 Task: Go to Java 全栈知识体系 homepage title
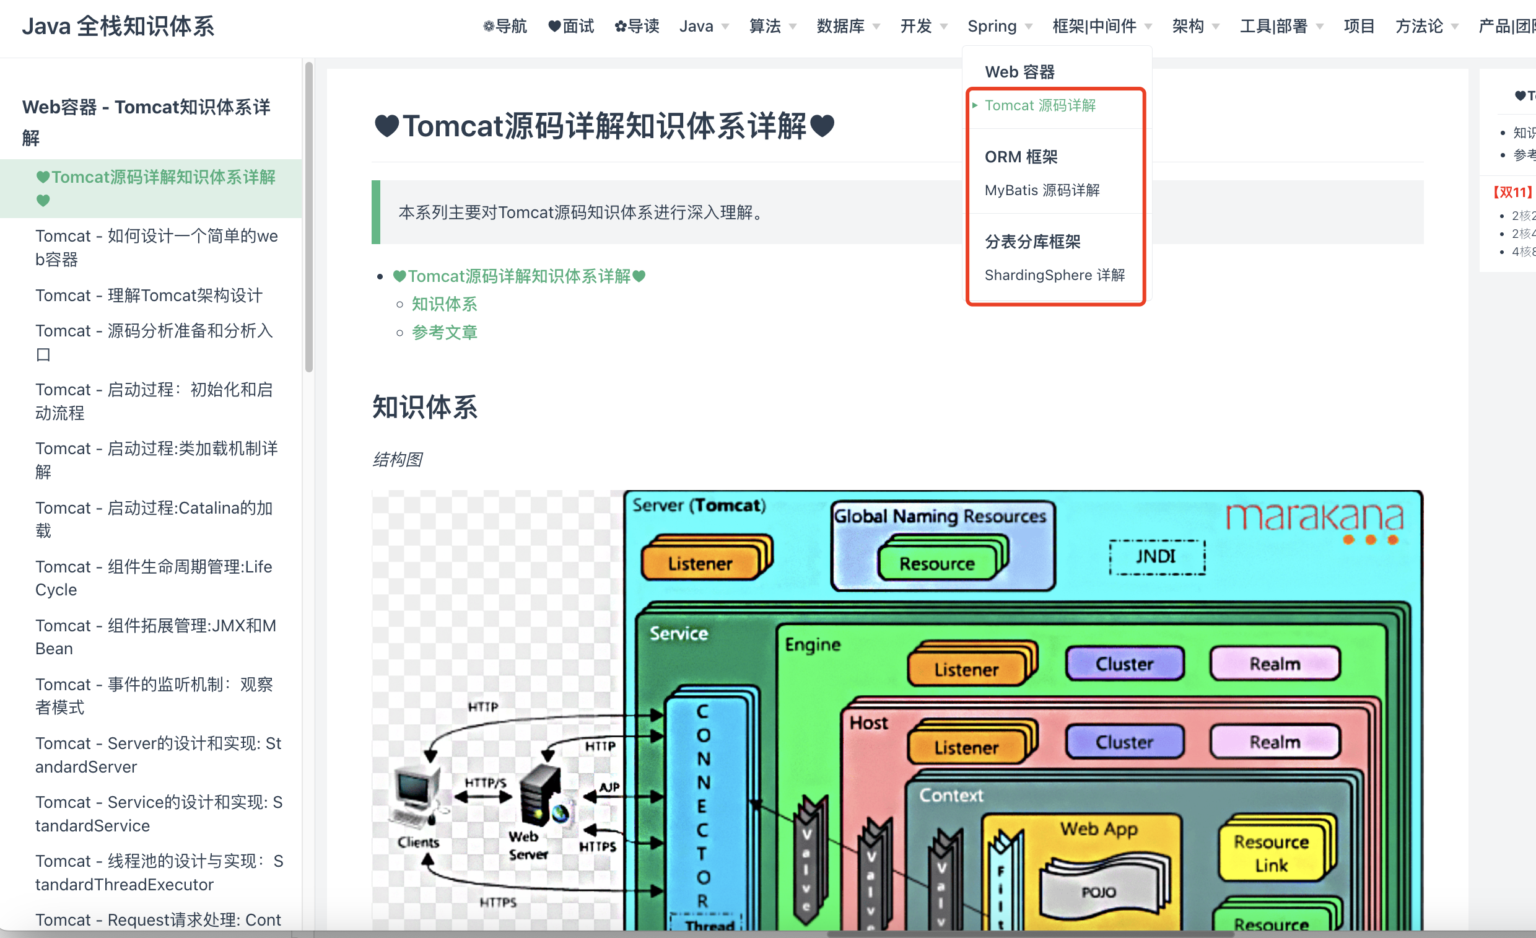pyautogui.click(x=118, y=26)
